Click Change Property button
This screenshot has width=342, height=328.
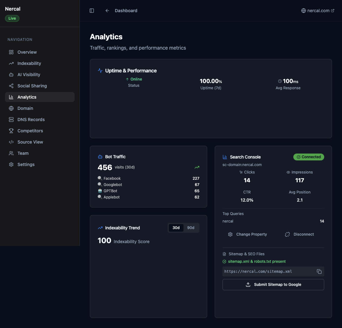tap(247, 234)
